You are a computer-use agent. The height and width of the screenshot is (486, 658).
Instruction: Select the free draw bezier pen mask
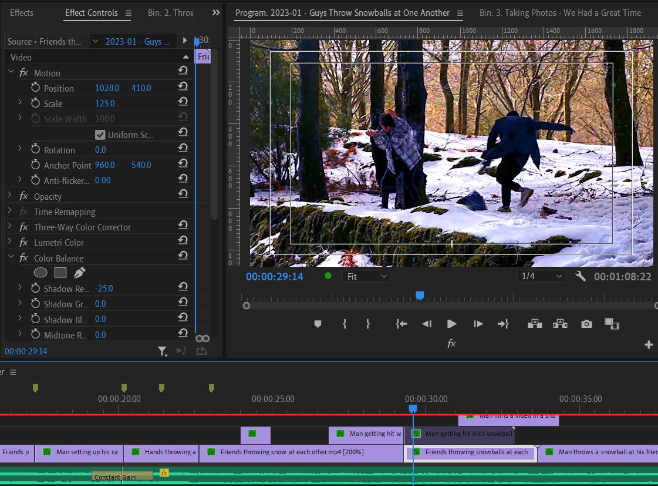[79, 273]
